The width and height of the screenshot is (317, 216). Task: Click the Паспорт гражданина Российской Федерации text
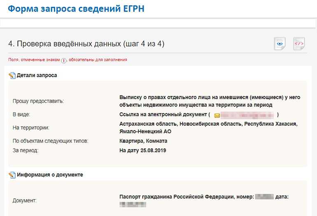tap(177, 197)
